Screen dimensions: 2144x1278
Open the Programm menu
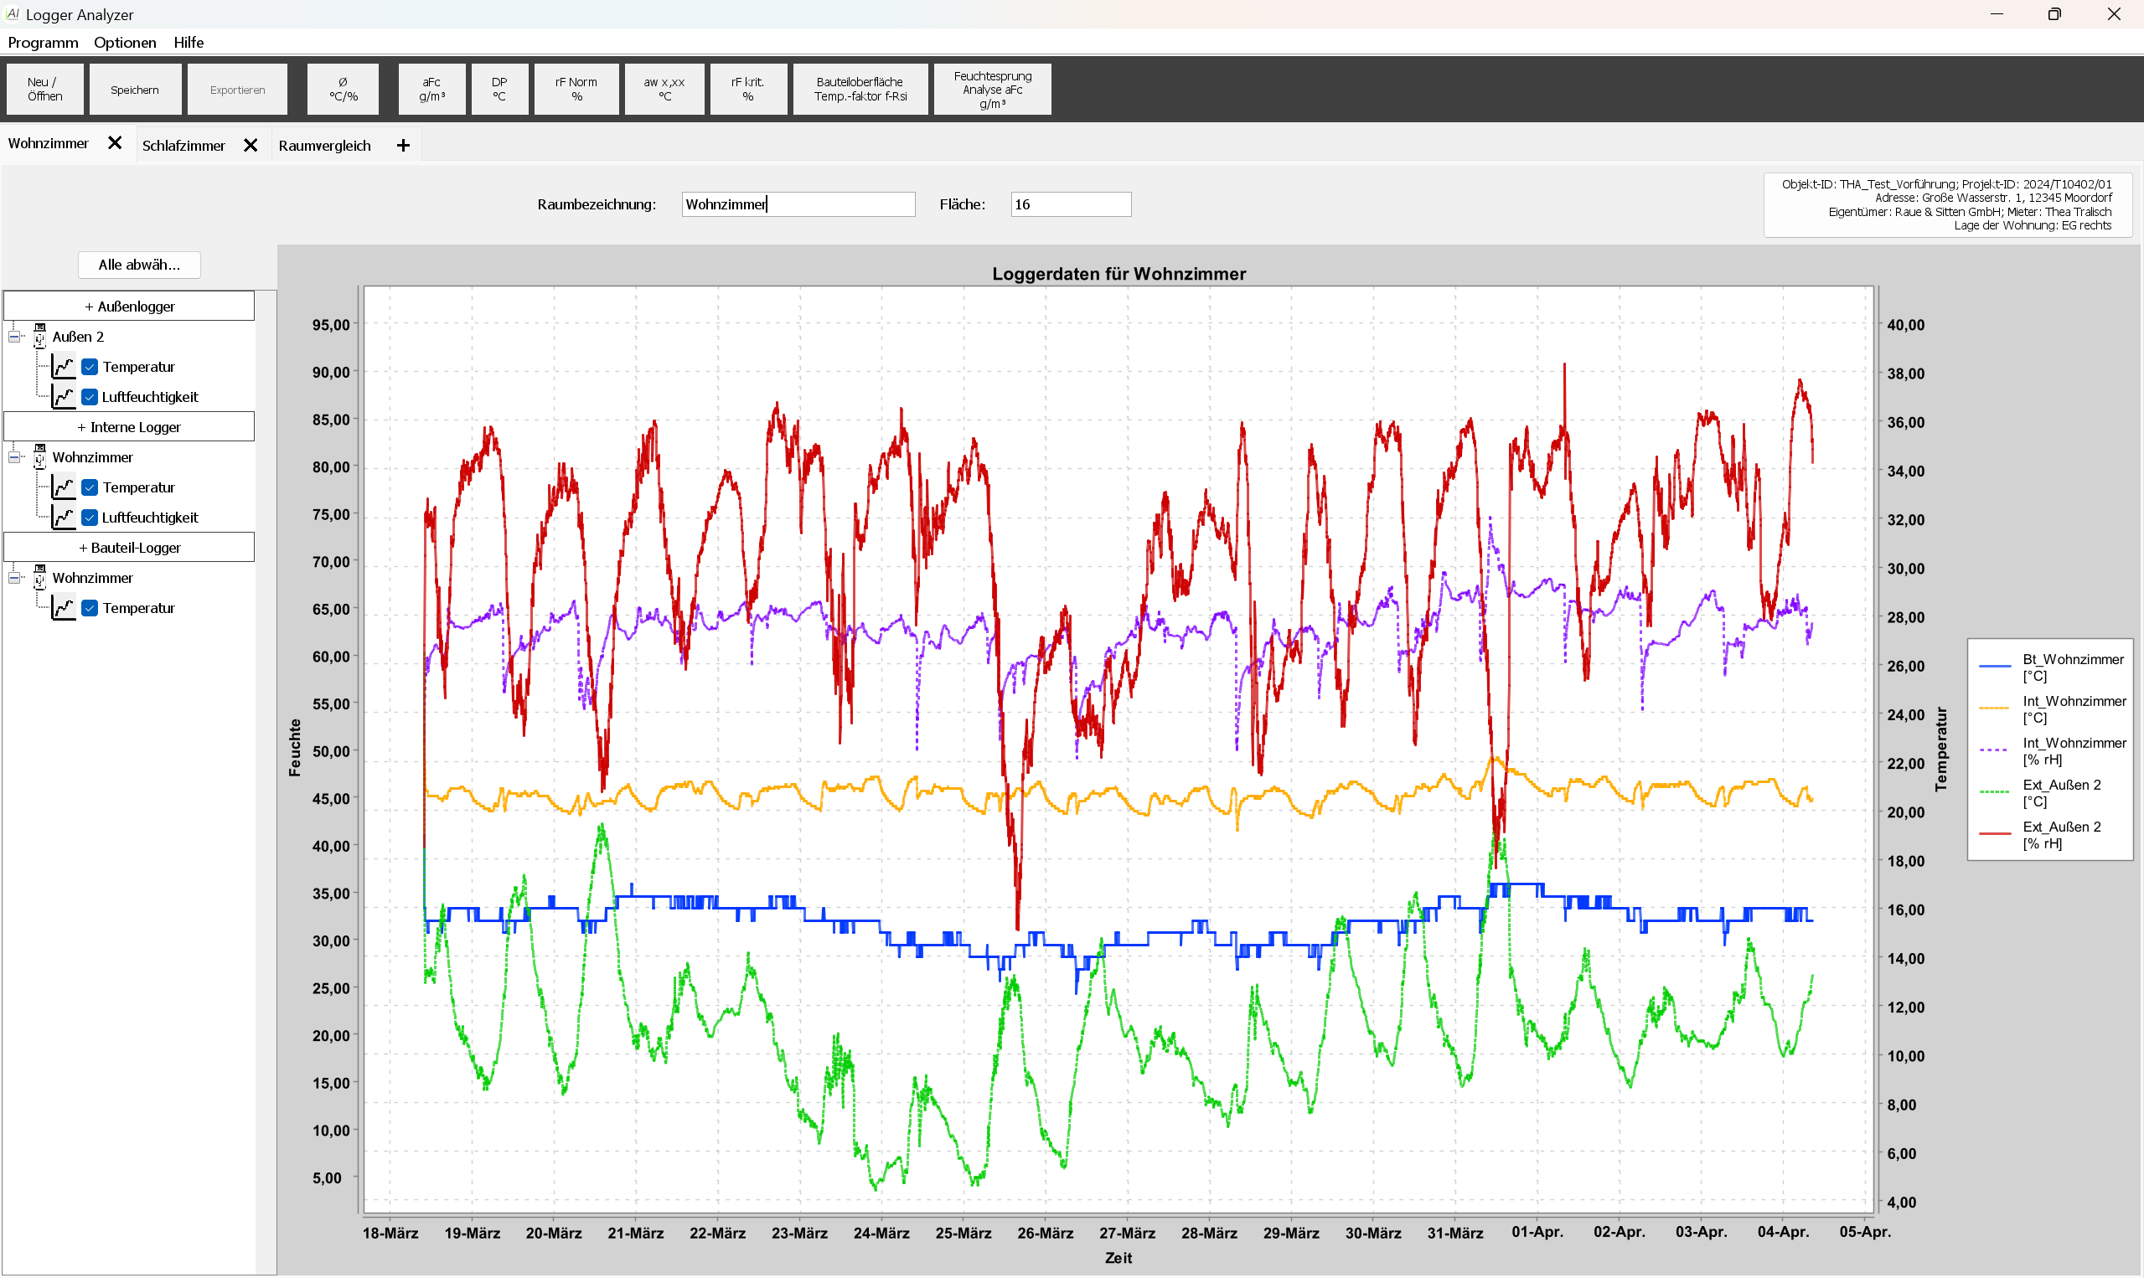coord(43,42)
